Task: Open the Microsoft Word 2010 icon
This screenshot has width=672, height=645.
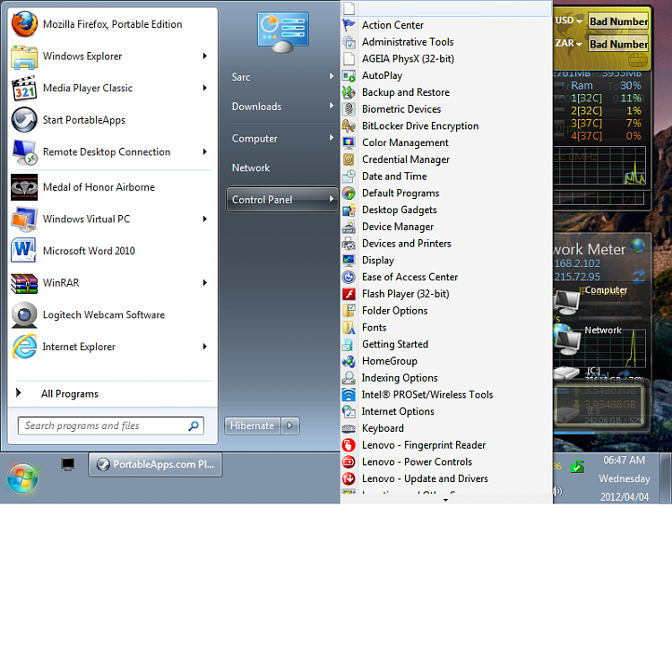Action: (24, 251)
